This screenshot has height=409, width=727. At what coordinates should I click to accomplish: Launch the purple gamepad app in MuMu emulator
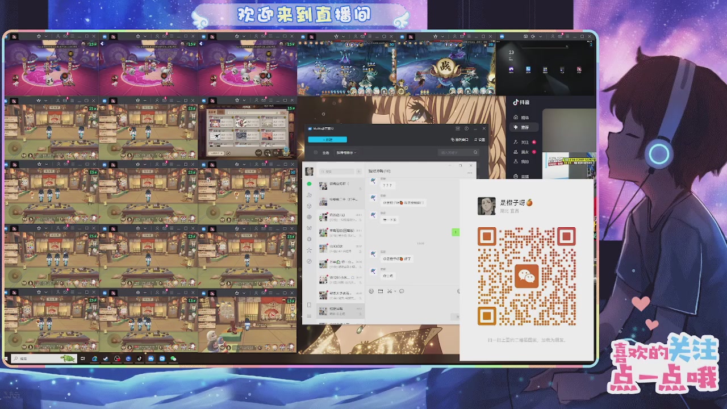(511, 69)
